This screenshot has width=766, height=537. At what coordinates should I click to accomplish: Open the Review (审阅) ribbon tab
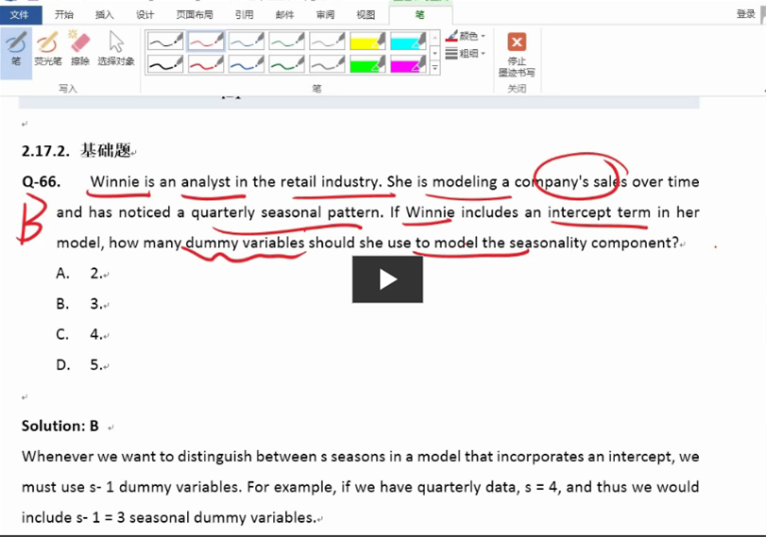click(325, 14)
